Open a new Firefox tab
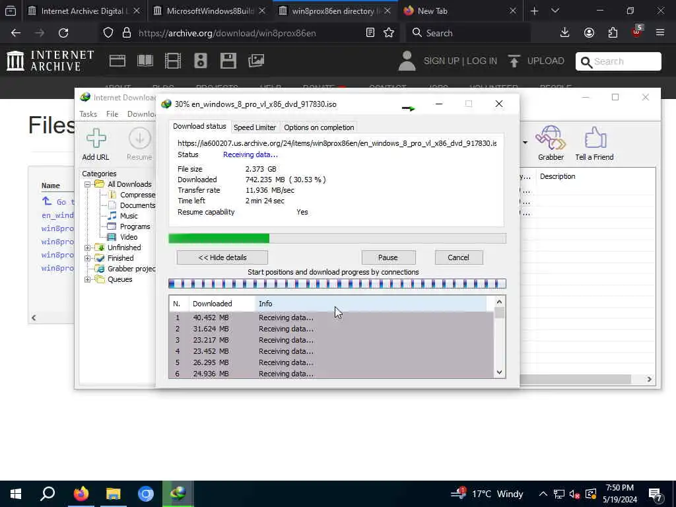 [x=534, y=11]
